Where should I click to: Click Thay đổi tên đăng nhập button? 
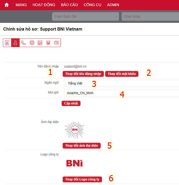(83, 74)
